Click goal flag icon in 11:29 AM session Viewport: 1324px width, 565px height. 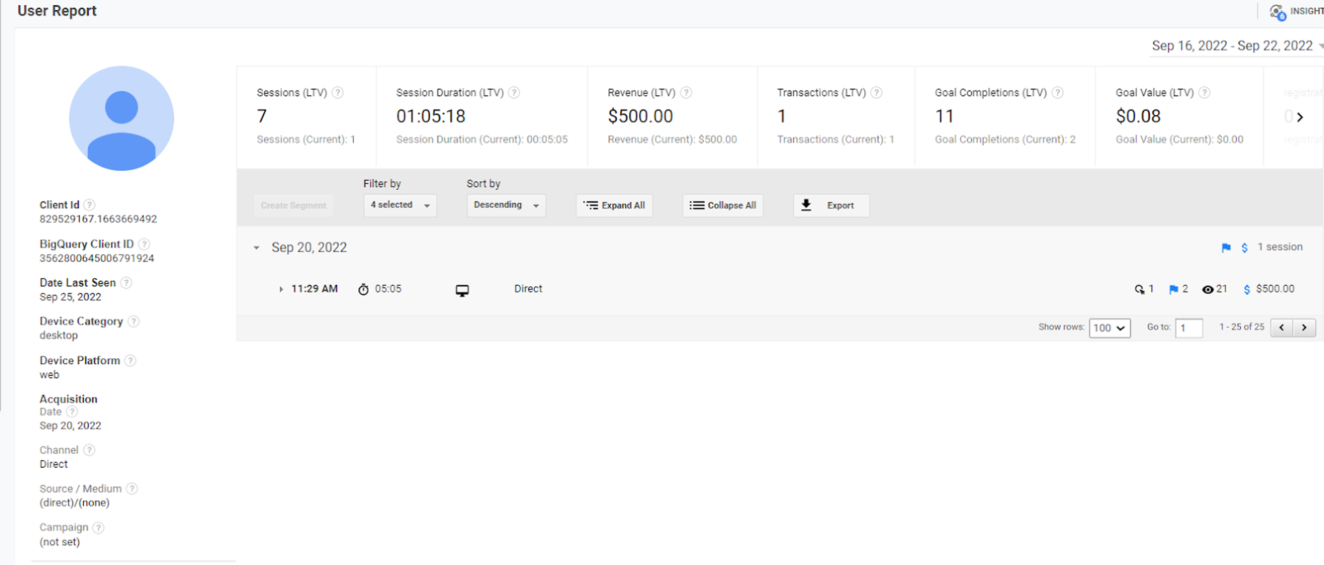click(x=1173, y=289)
